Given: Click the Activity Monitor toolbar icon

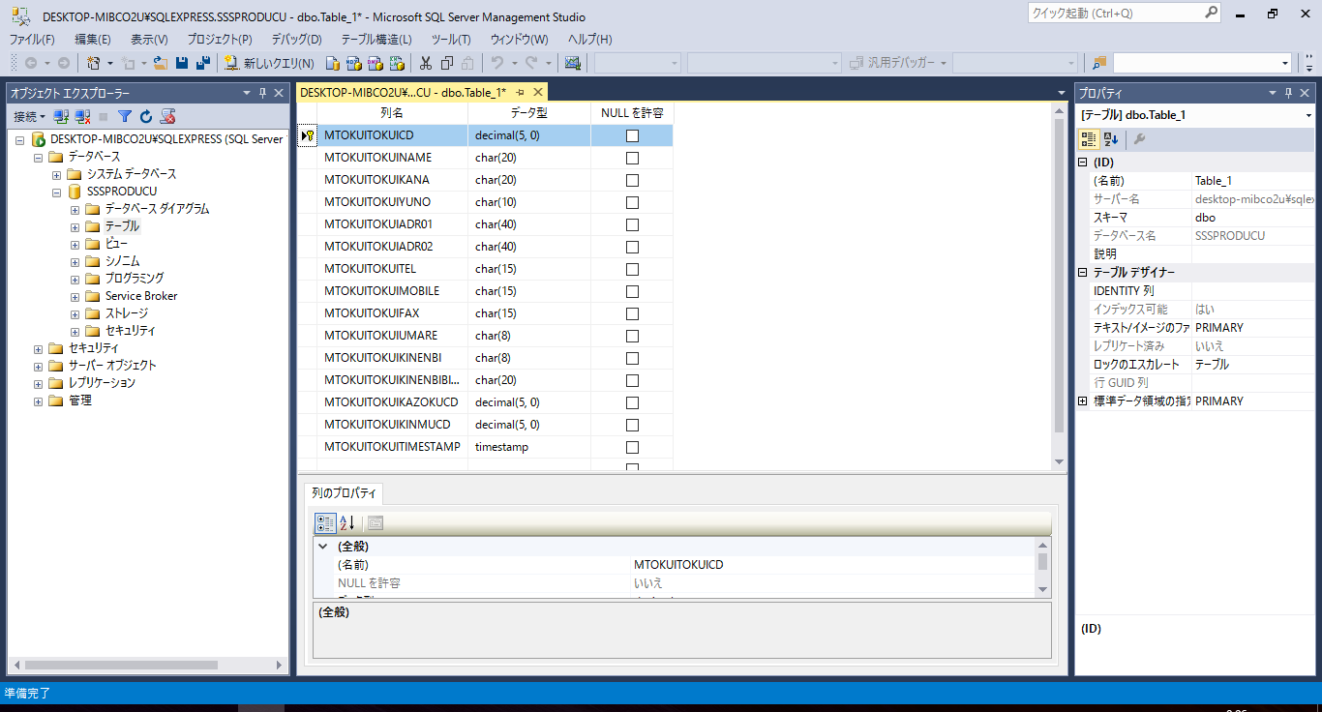Looking at the screenshot, I should 573,63.
